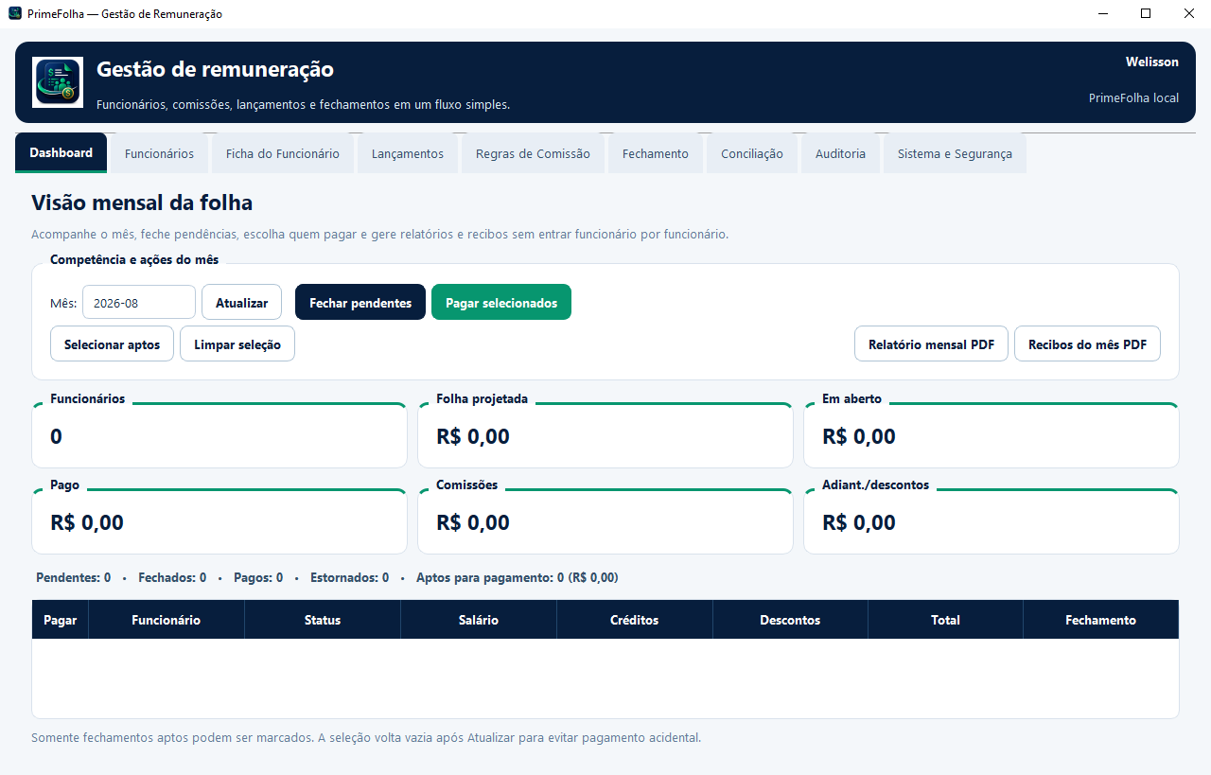Click the user name Welisson

1152,62
